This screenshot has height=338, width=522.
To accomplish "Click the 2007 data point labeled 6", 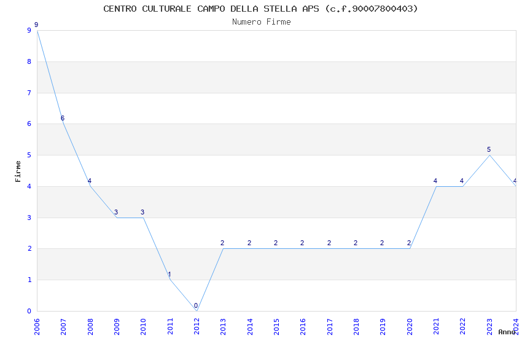I will (63, 124).
